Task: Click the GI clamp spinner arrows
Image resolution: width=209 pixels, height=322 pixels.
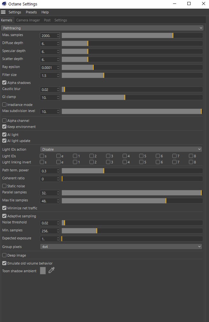Action: (x=58, y=97)
